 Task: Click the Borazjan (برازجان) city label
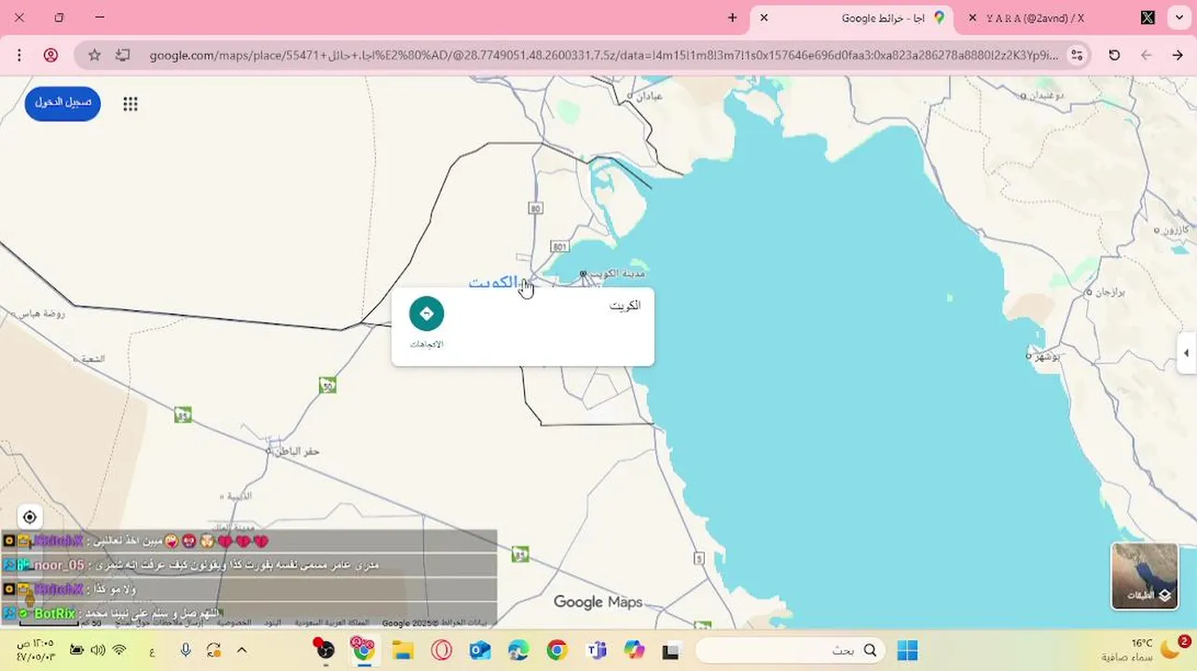[x=1109, y=292]
